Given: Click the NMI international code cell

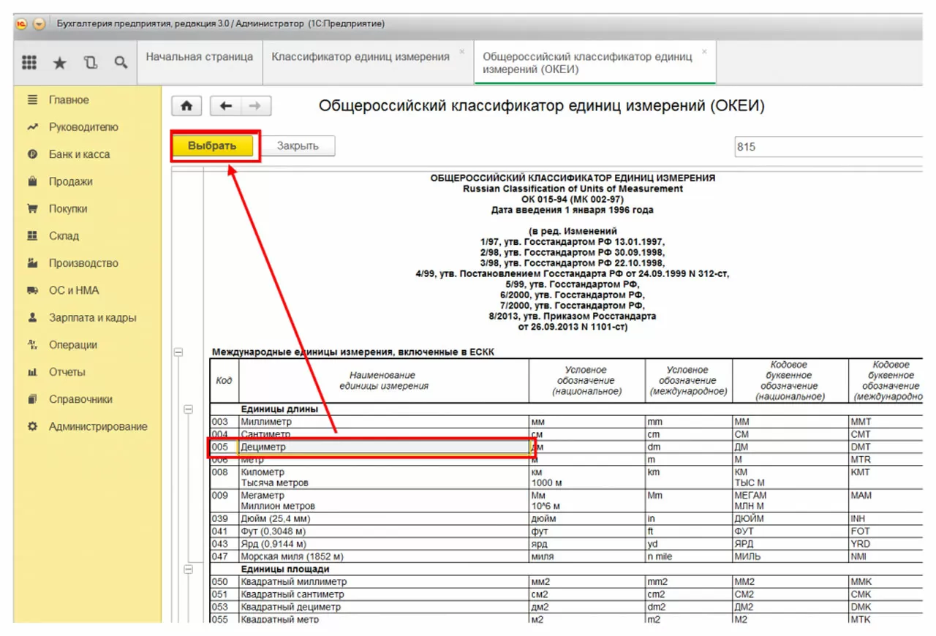Looking at the screenshot, I should coord(886,556).
